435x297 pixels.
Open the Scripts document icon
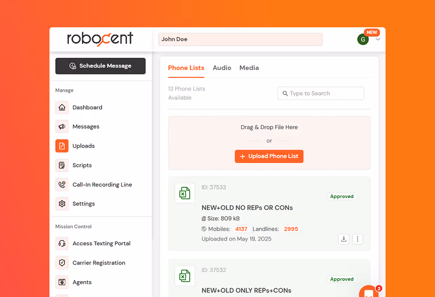tap(62, 166)
